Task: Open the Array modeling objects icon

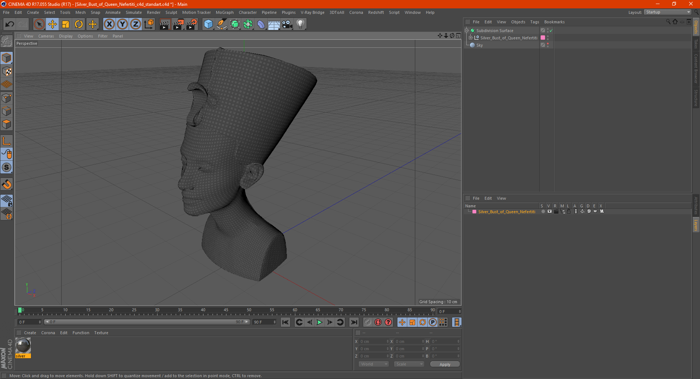Action: (x=248, y=24)
